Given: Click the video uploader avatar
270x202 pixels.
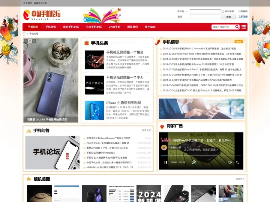Looking at the screenshot, I should click(164, 147).
